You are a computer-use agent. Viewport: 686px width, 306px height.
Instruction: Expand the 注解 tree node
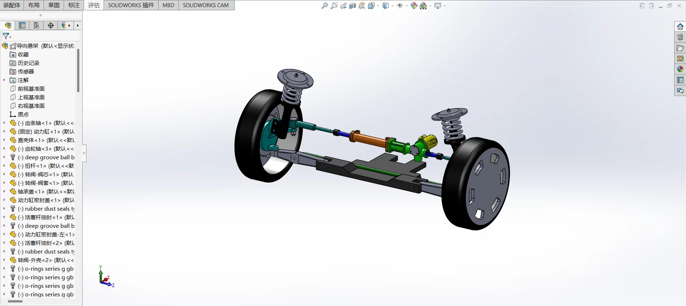(4, 80)
